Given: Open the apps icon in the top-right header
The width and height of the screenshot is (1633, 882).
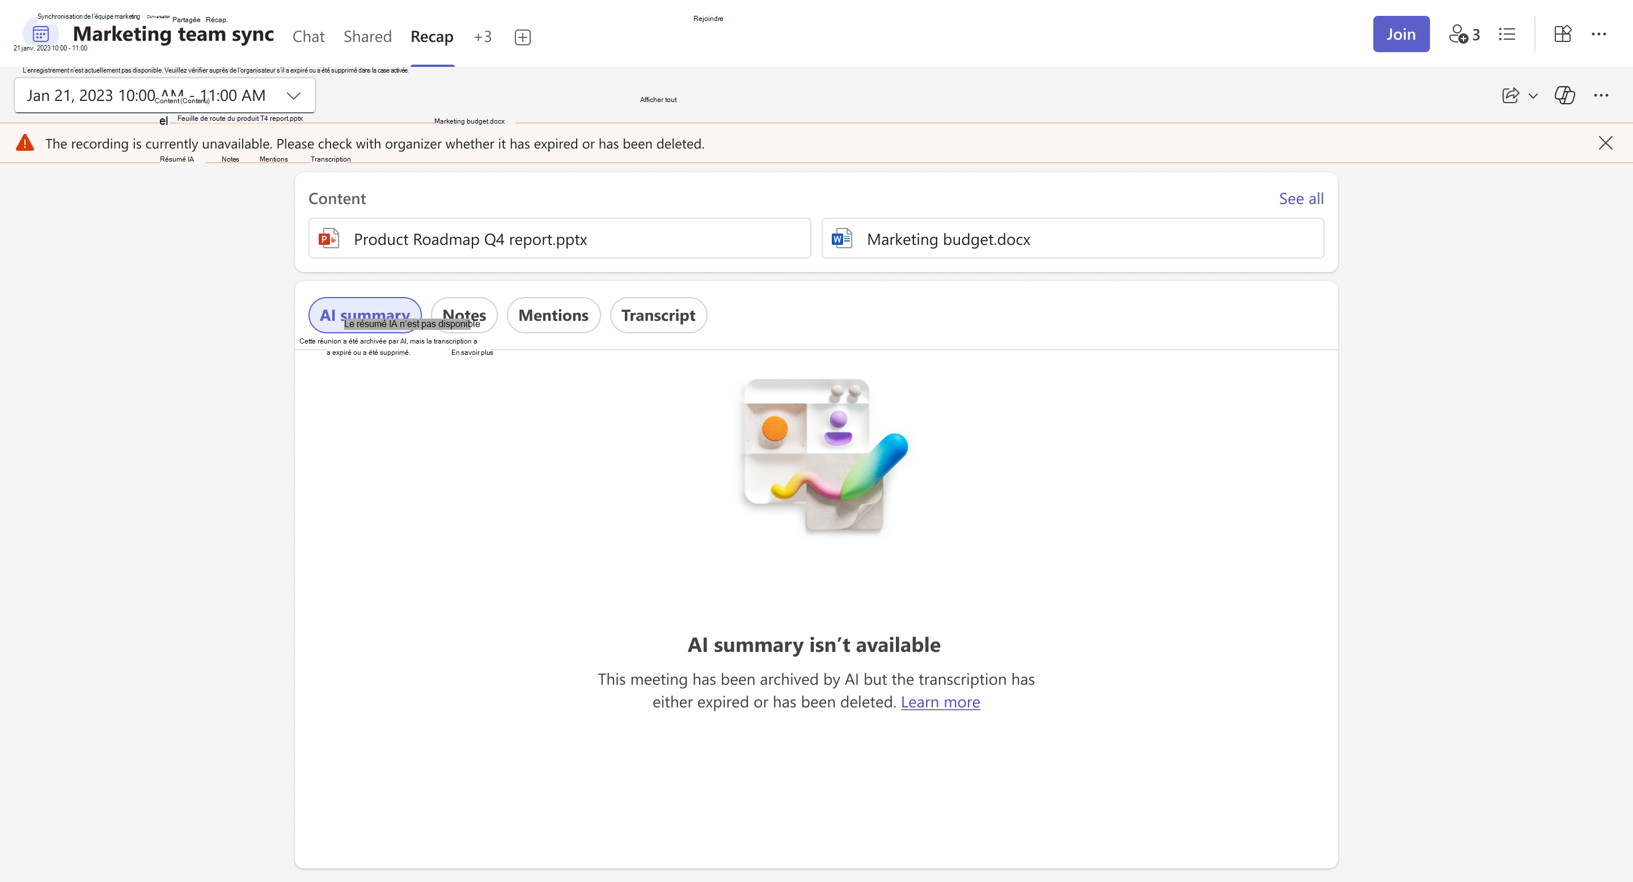Looking at the screenshot, I should point(1563,34).
